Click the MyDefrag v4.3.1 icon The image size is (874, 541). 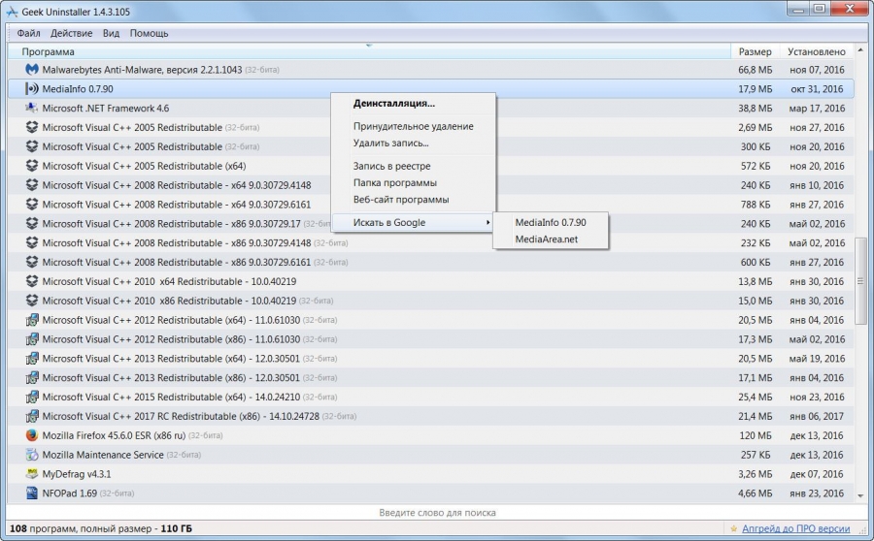pos(32,474)
